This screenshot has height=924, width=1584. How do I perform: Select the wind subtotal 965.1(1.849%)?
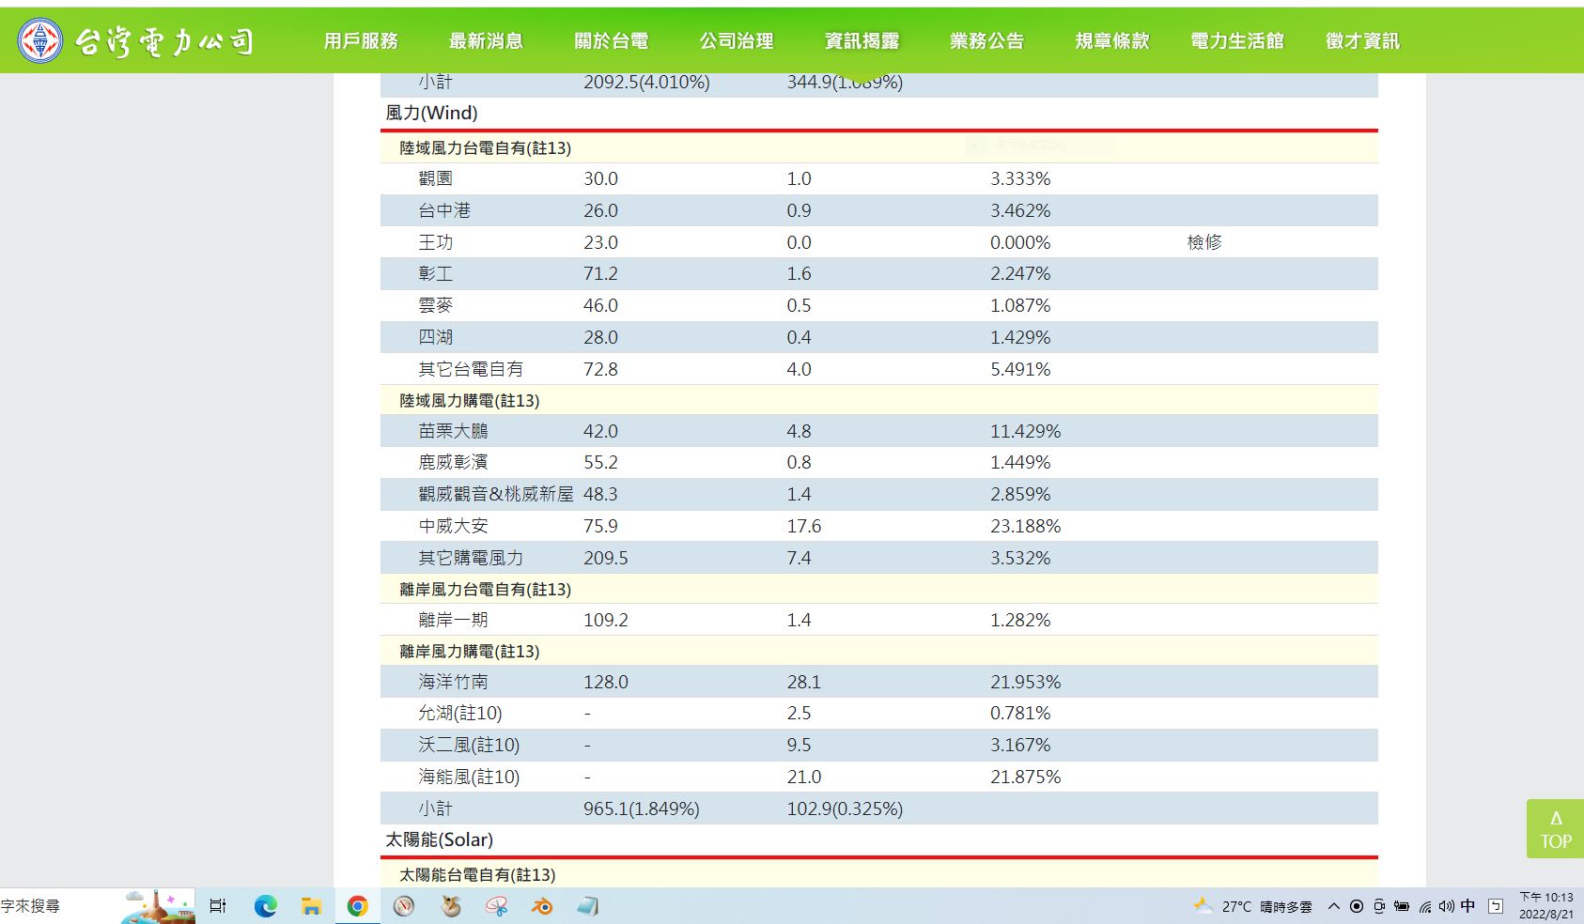[642, 808]
